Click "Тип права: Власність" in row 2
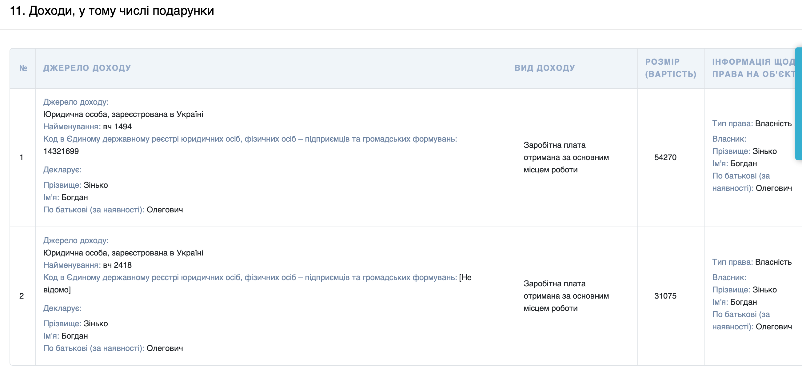802x366 pixels. 752,262
